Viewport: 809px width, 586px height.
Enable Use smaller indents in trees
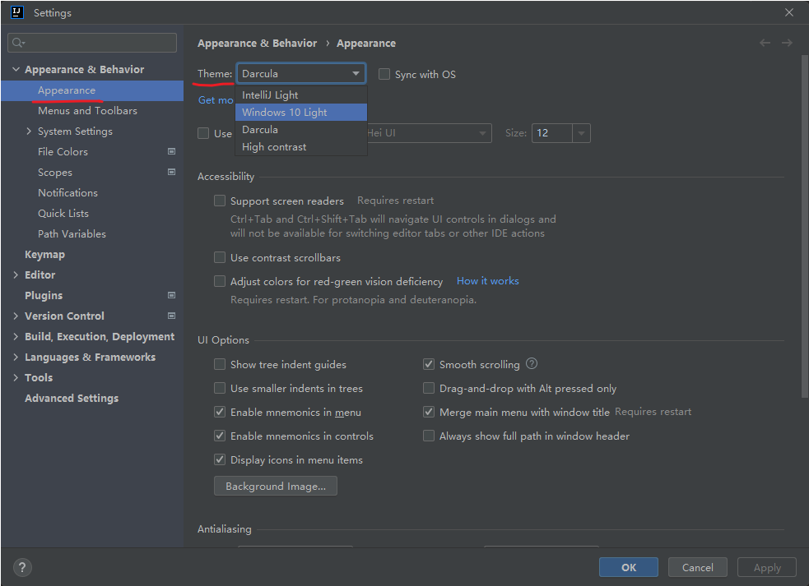pos(220,388)
